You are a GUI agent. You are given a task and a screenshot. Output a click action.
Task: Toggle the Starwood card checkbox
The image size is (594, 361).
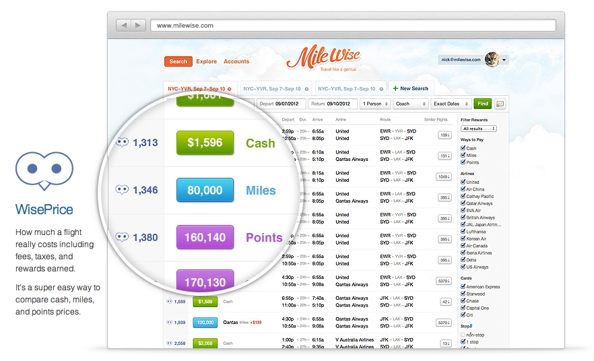click(463, 294)
